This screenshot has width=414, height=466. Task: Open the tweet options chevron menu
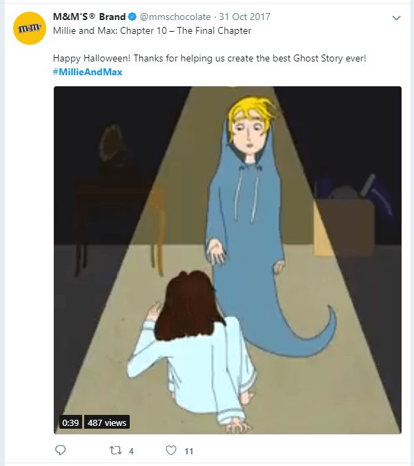(396, 17)
